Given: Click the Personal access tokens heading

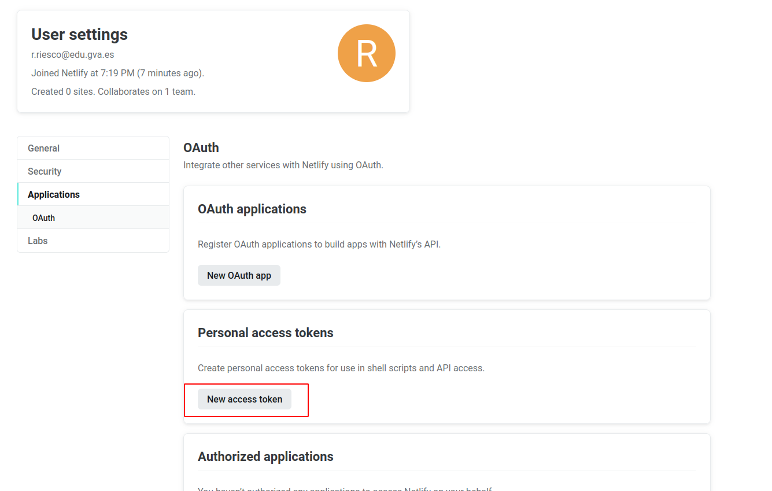Looking at the screenshot, I should [x=265, y=333].
